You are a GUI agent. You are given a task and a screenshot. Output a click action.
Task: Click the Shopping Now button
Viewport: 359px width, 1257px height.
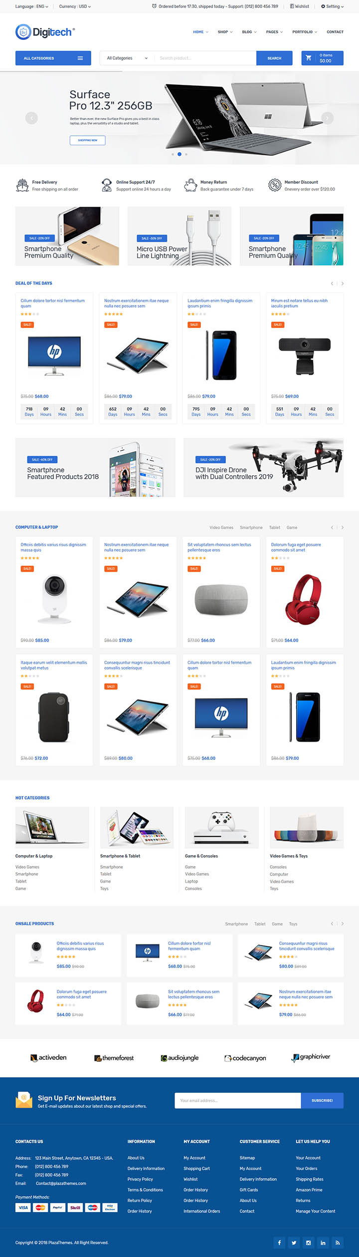click(x=87, y=140)
